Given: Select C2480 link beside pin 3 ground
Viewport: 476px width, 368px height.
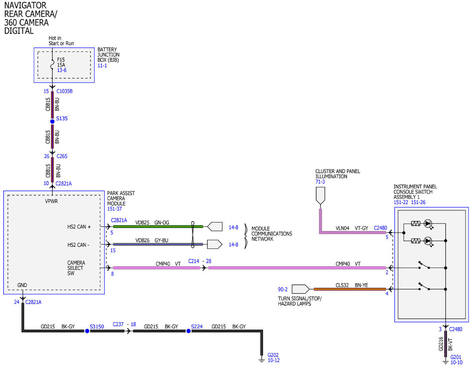Looking at the screenshot, I should coord(455,329).
